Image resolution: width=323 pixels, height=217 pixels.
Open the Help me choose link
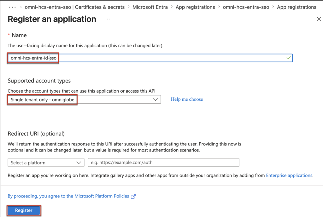(x=187, y=99)
